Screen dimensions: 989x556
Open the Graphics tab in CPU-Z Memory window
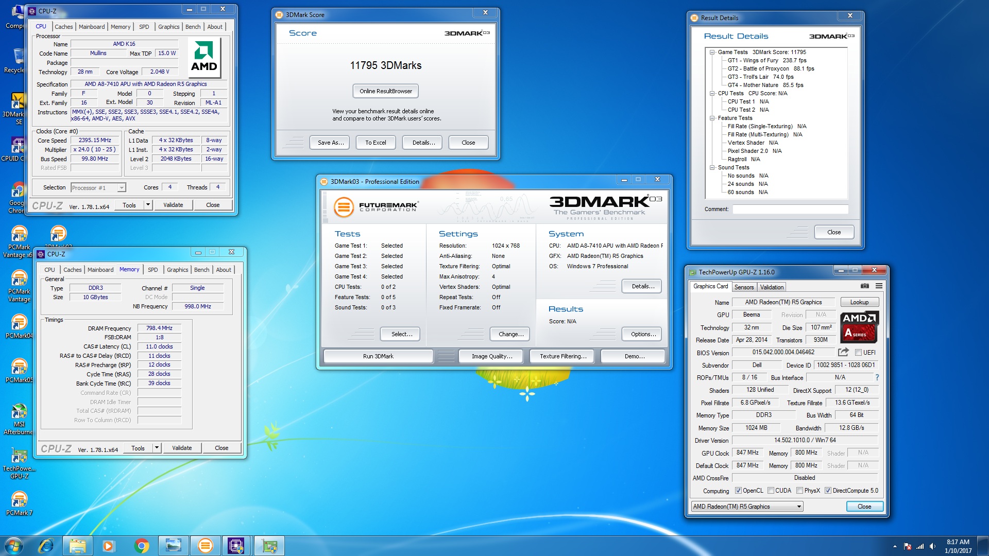pos(178,270)
